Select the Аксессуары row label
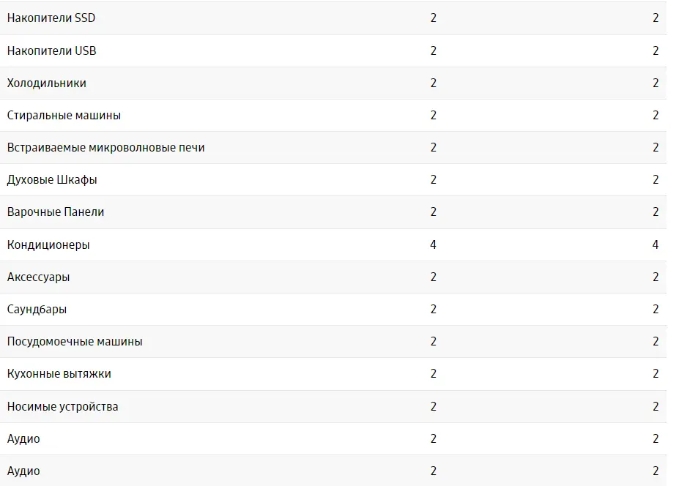 coord(39,277)
